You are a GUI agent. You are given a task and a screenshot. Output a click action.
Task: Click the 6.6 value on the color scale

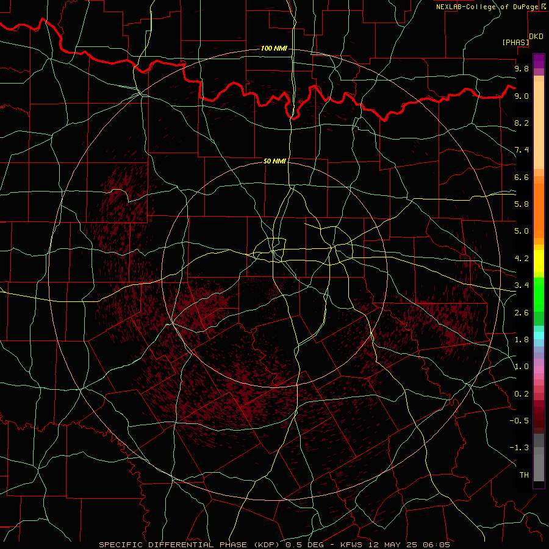(x=522, y=177)
